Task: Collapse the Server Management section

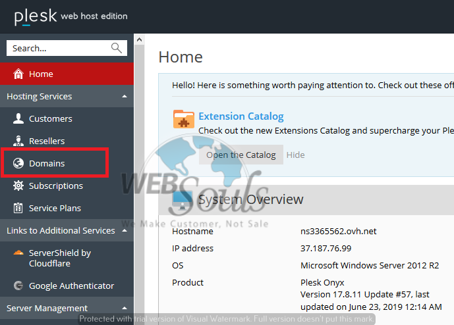Action: coord(125,308)
